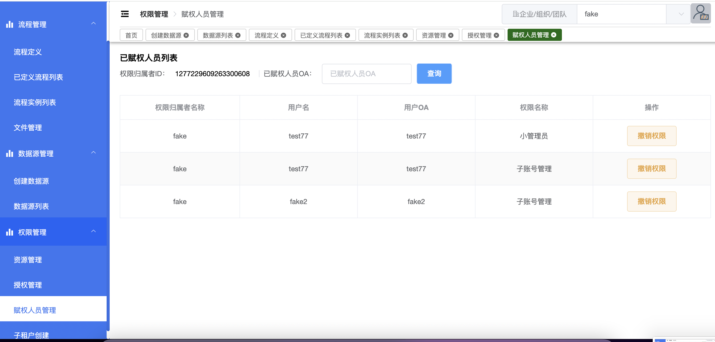Close the 流程定义 tab
Screen dimensions: 715x342
pos(283,35)
